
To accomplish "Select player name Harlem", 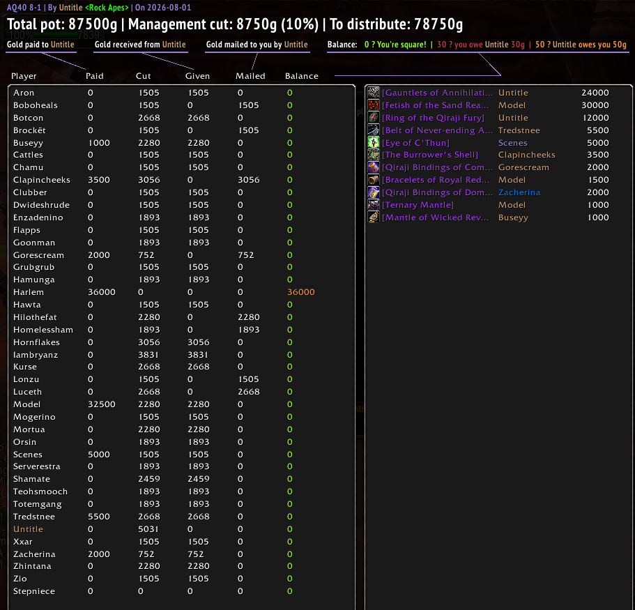I will coord(29,292).
